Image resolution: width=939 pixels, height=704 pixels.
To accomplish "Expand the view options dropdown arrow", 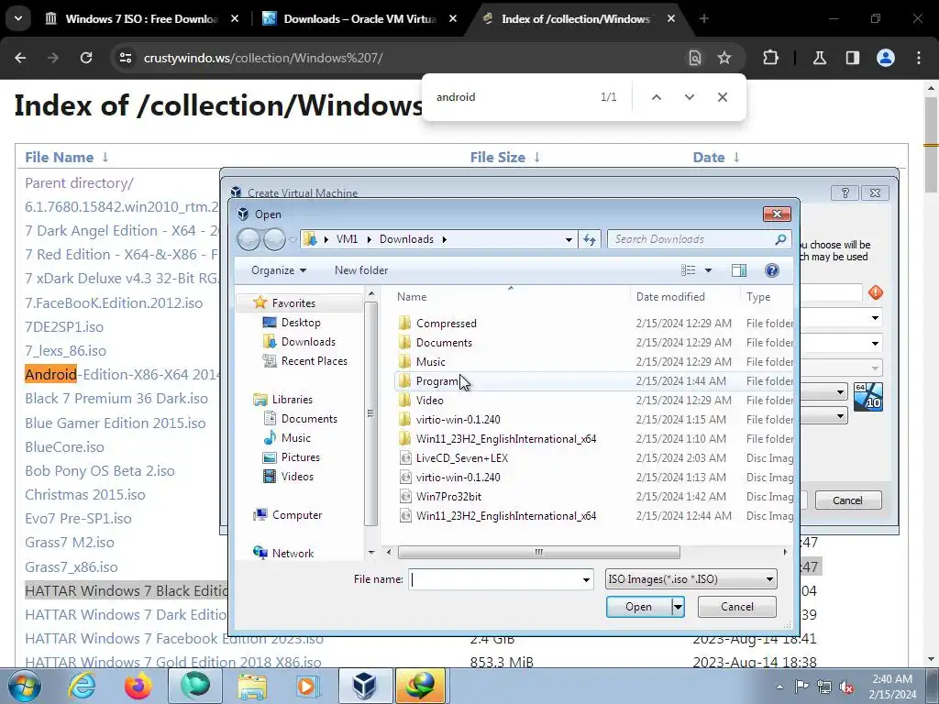I will 708,270.
